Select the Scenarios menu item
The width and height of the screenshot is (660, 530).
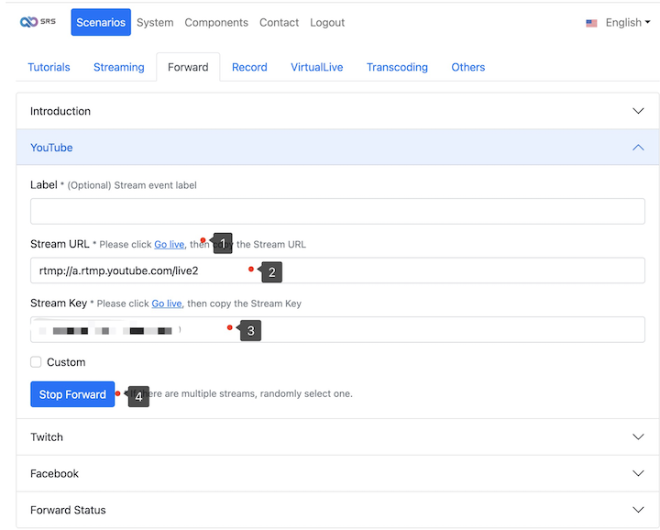tap(101, 22)
